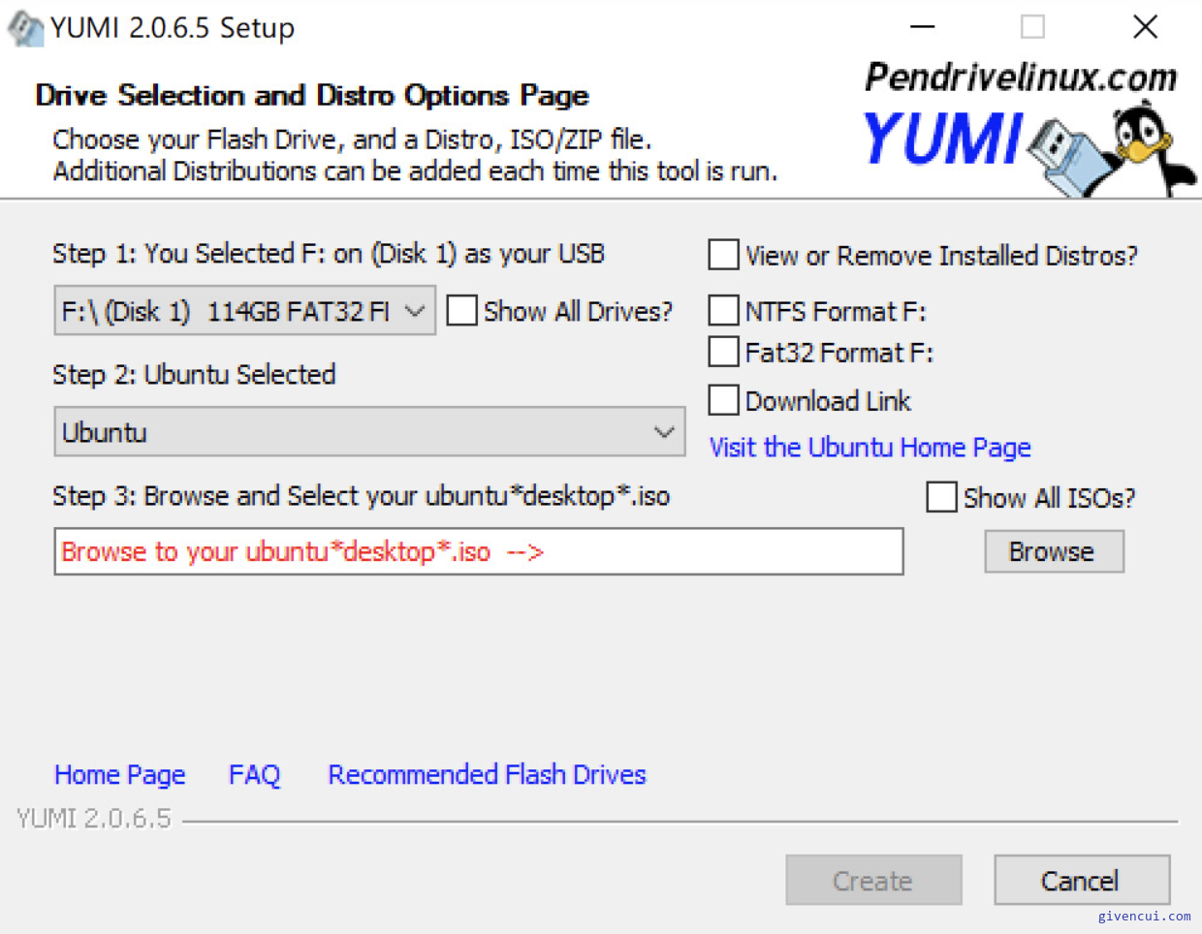The image size is (1202, 934).
Task: Open the FAQ link
Action: [x=254, y=775]
